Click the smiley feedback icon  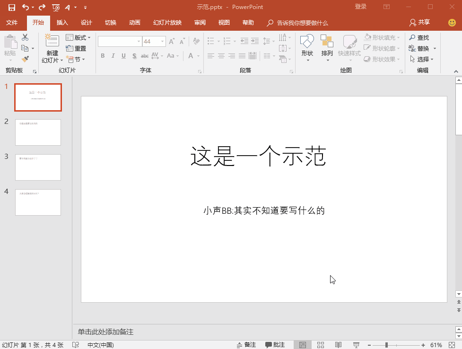[452, 23]
